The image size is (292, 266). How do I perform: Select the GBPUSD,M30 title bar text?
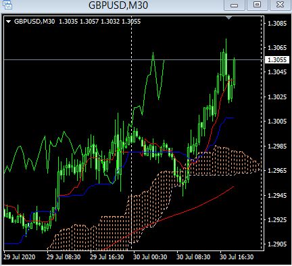click(x=118, y=5)
